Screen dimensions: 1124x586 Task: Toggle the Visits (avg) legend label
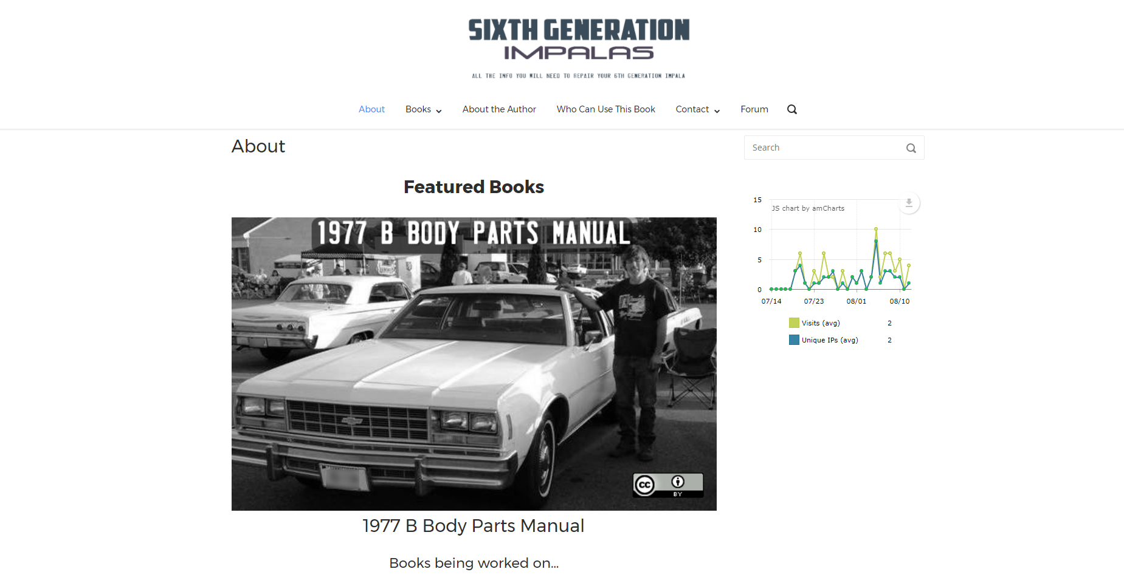[x=821, y=323]
